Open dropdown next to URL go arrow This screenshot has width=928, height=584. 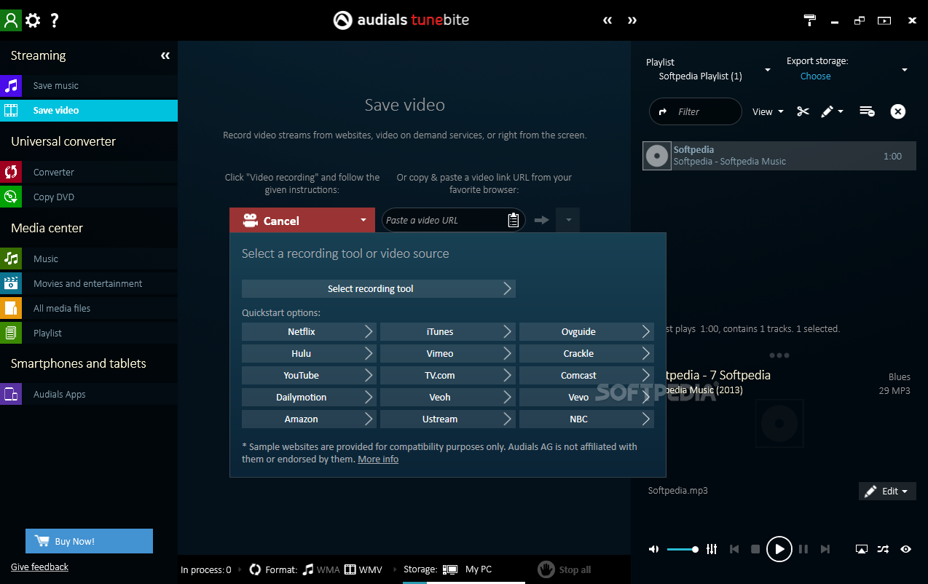(568, 220)
